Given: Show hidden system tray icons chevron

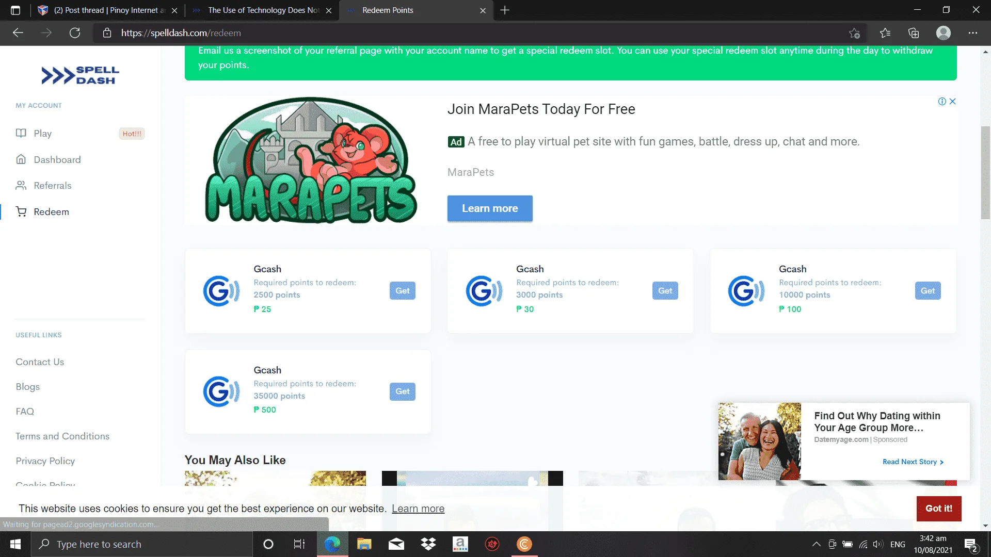Looking at the screenshot, I should pyautogui.click(x=817, y=544).
